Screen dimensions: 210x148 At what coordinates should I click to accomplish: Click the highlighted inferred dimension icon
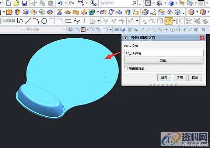(x=169, y=21)
